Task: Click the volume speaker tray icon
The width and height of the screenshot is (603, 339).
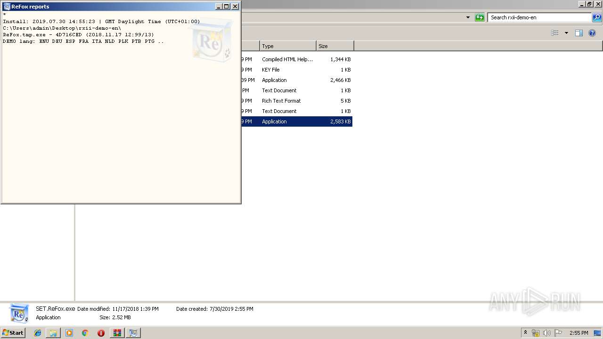Action: coord(547,333)
